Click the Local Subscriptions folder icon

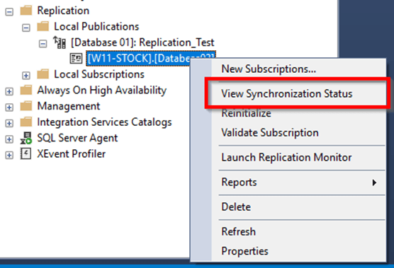tap(43, 74)
